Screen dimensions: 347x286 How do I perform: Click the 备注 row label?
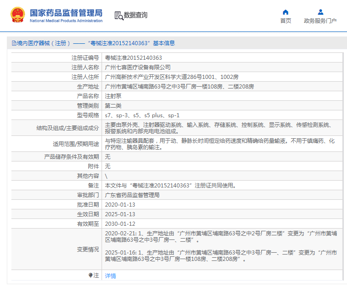coord(93,186)
